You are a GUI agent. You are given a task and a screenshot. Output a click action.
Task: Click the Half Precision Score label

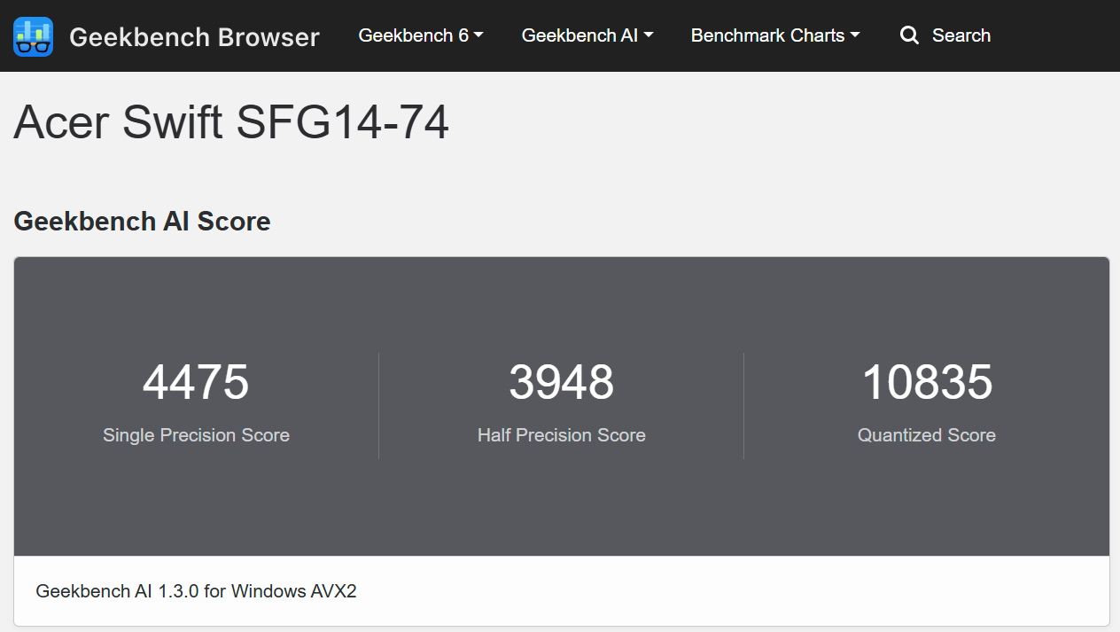tap(561, 435)
